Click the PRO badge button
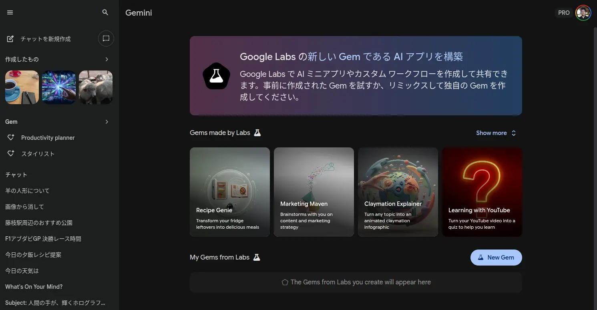Screen dimensions: 597x310 [x=564, y=13]
